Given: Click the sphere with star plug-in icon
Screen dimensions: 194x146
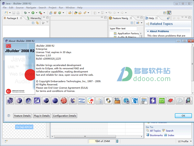Looking at the screenshot, I should 19,101.
